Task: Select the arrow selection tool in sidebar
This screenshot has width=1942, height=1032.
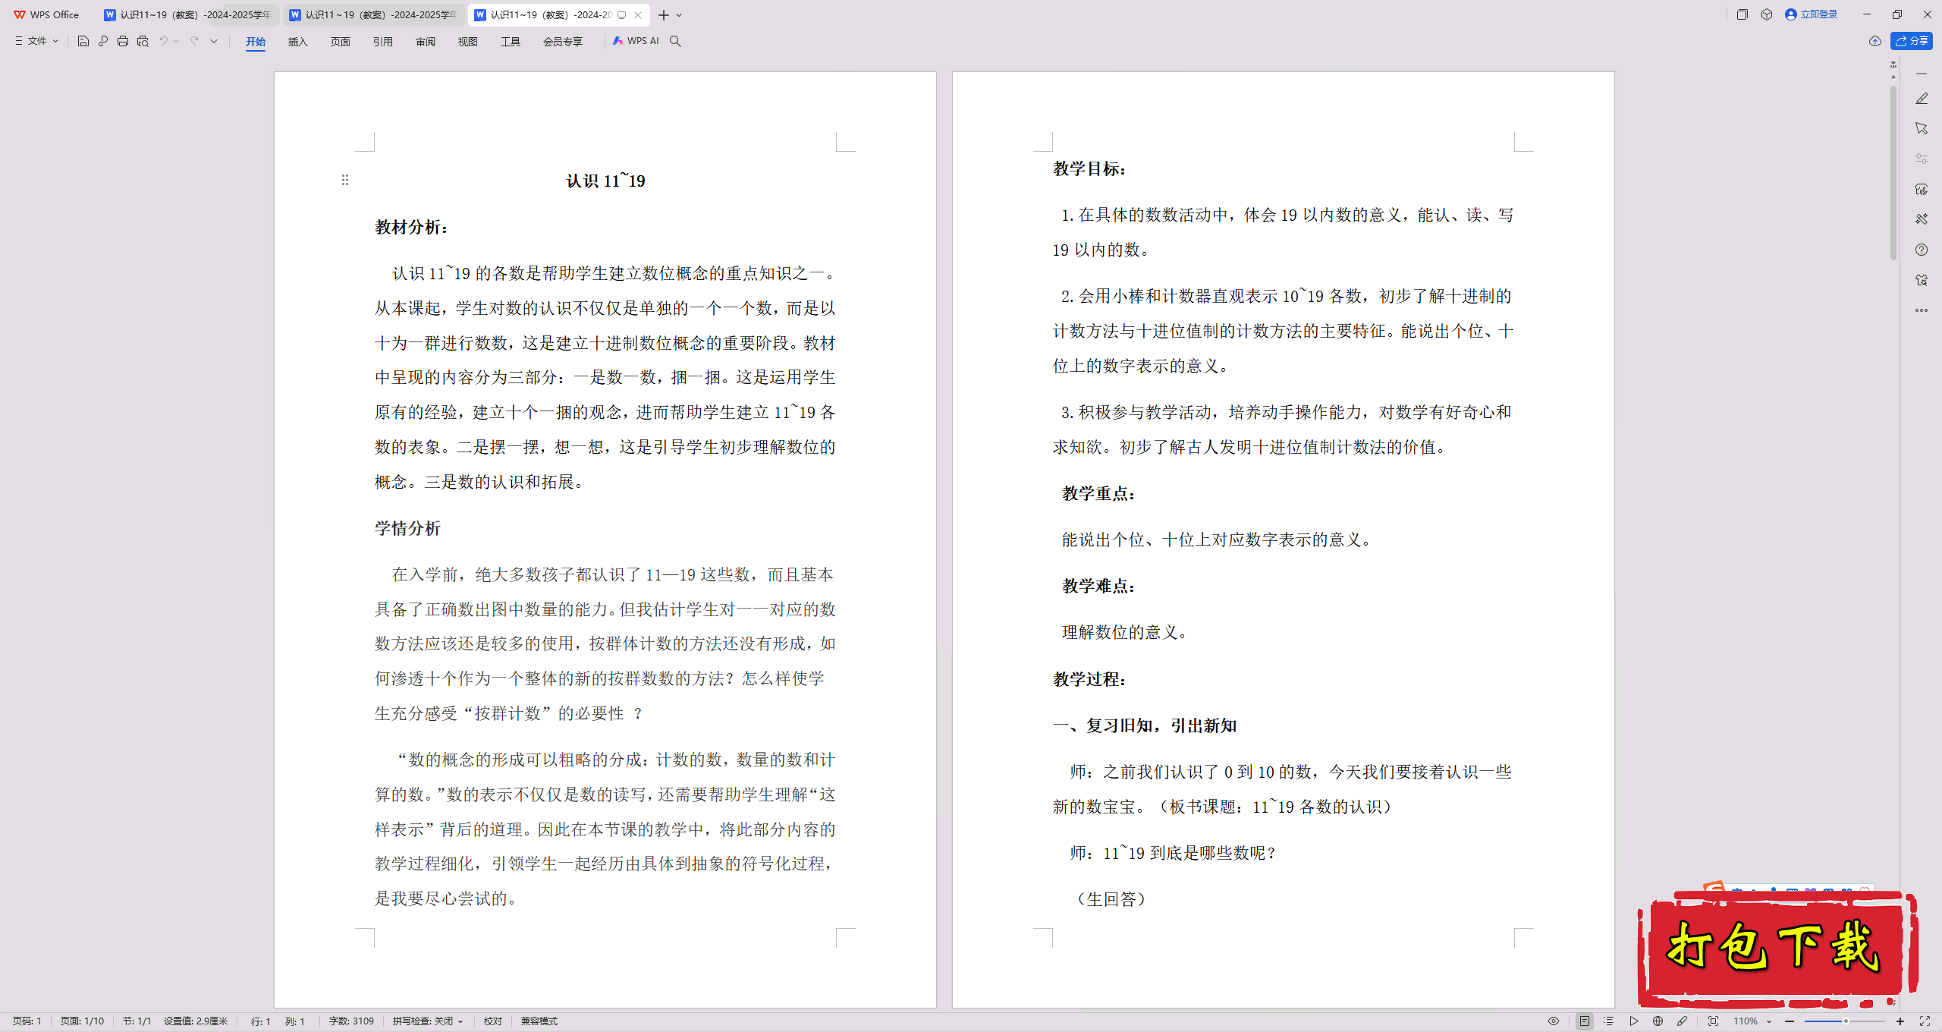Action: coord(1922,128)
